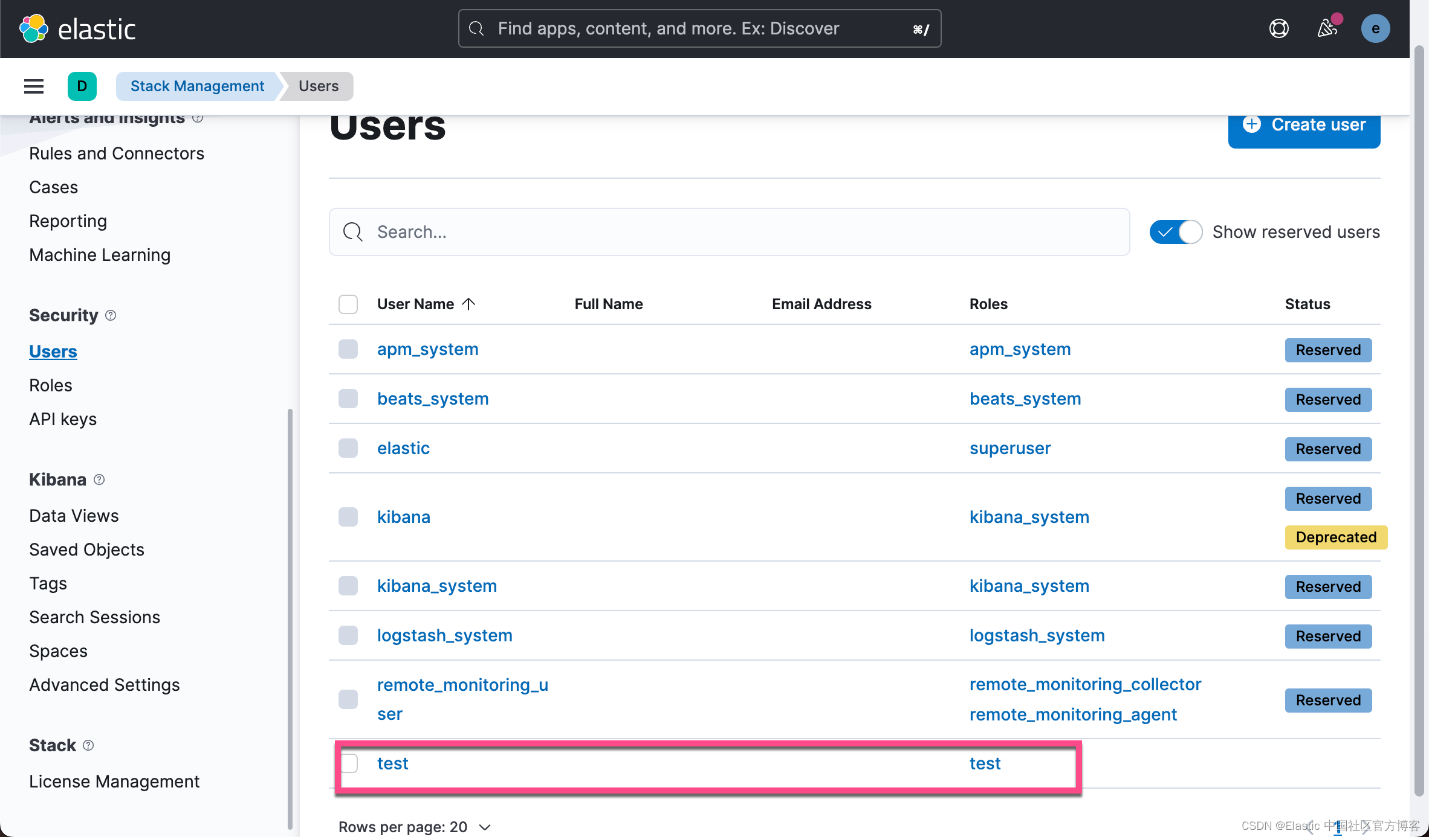This screenshot has height=837, width=1429.
Task: Open Stack Management from the breadcrumb
Action: (x=198, y=86)
